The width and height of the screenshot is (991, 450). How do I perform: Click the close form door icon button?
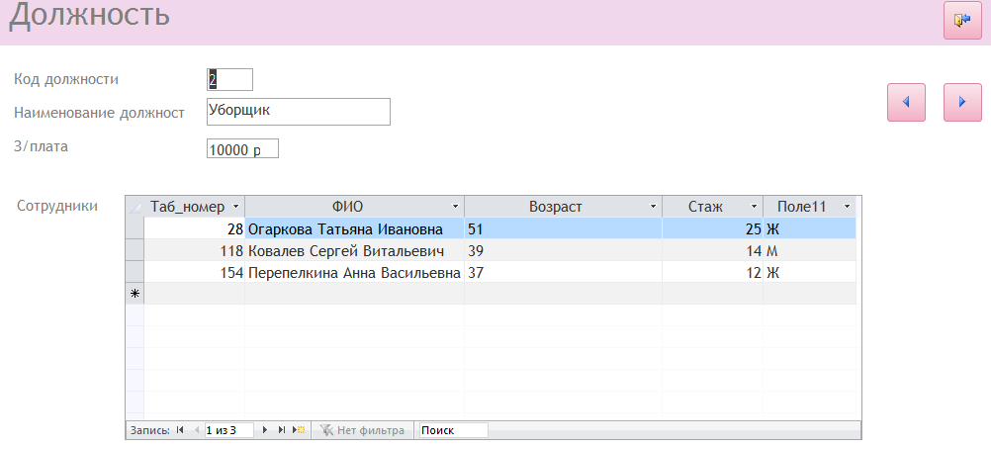click(x=962, y=20)
